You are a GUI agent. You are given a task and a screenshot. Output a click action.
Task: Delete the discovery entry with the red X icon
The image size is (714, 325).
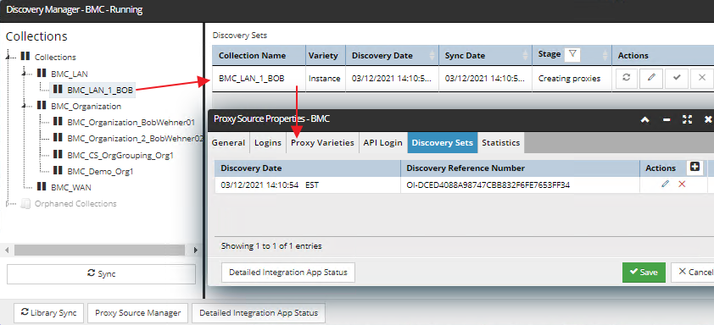tap(682, 185)
